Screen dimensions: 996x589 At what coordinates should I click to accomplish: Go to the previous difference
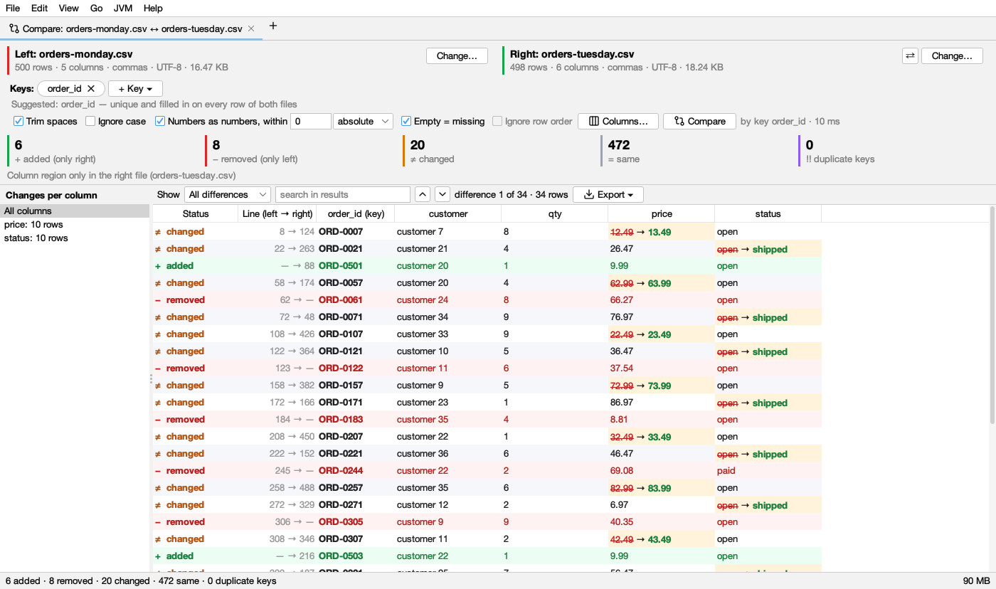tap(423, 194)
